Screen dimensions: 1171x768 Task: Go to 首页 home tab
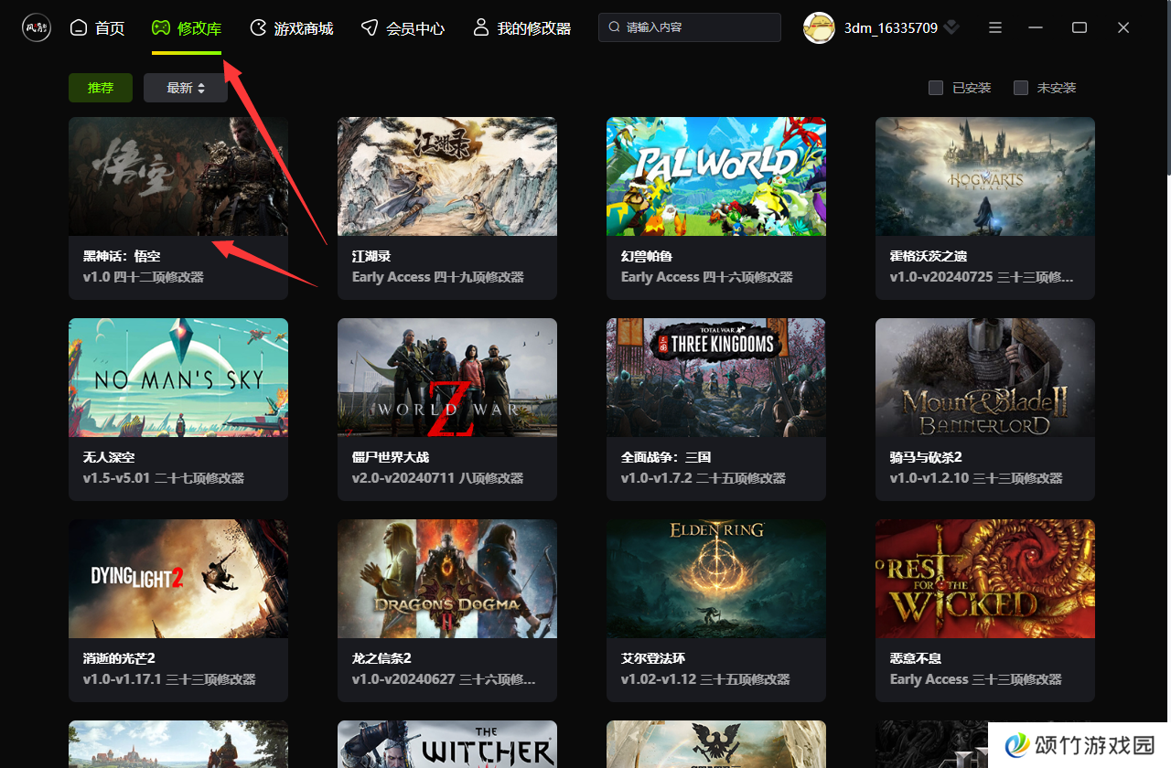click(x=97, y=28)
